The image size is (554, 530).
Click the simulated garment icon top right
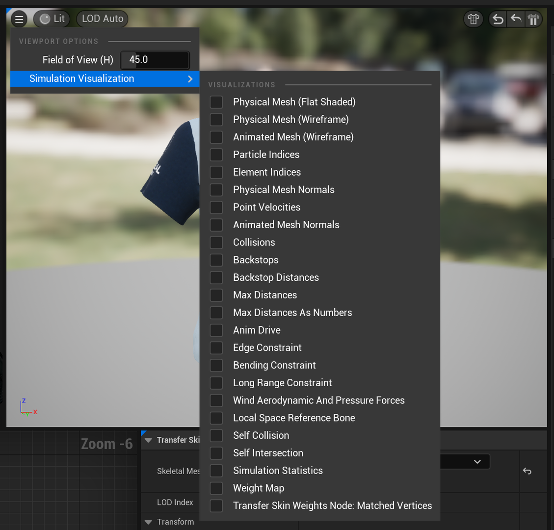(x=473, y=19)
